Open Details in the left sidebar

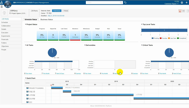pyautogui.click(x=11, y=29)
